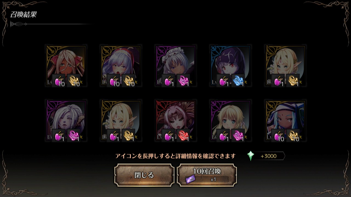Tap pink butterfly icon on maid character

tap(183, 81)
